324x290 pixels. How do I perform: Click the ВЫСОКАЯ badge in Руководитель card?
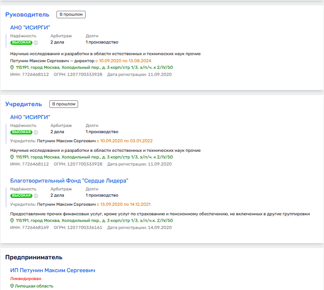pyautogui.click(x=21, y=42)
